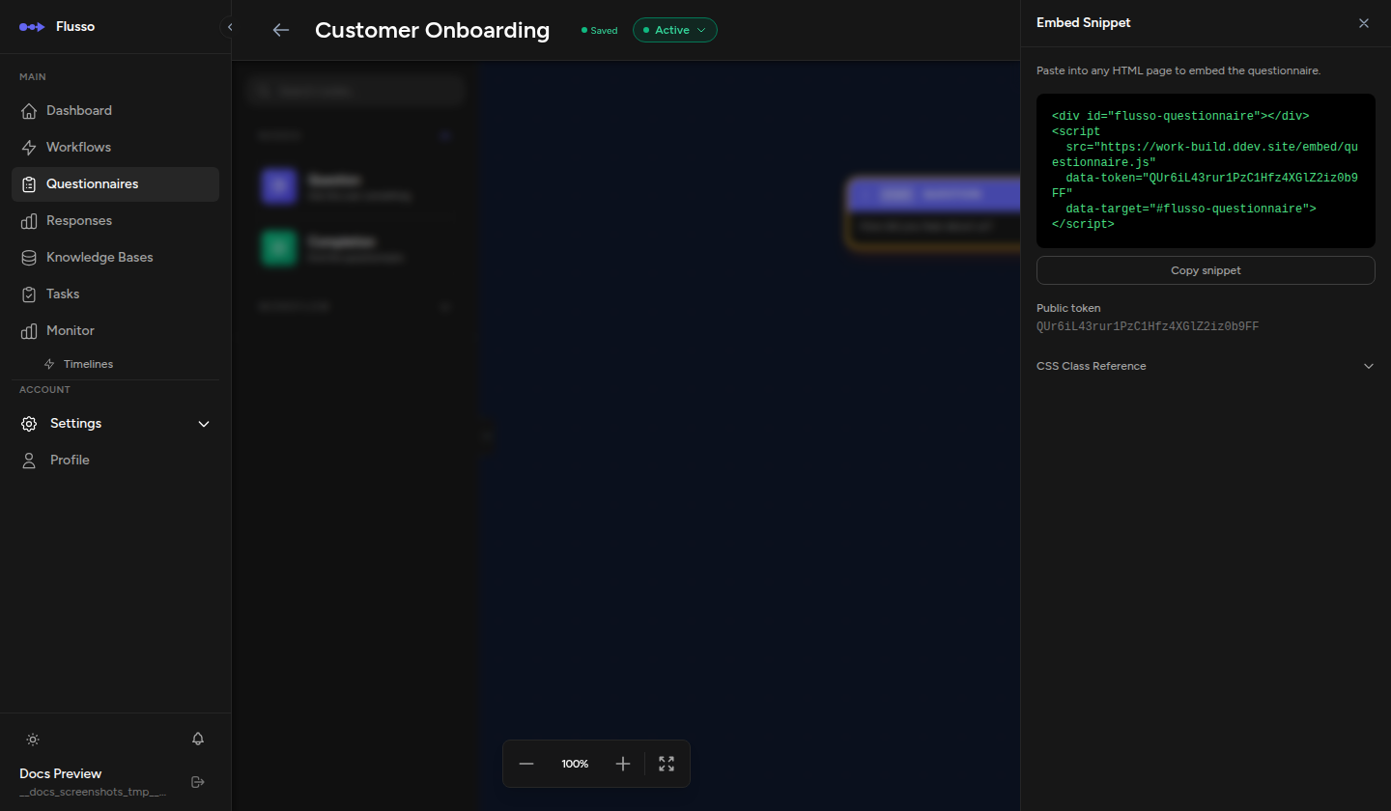
Task: Close the Embed Snippet panel
Action: [1364, 23]
